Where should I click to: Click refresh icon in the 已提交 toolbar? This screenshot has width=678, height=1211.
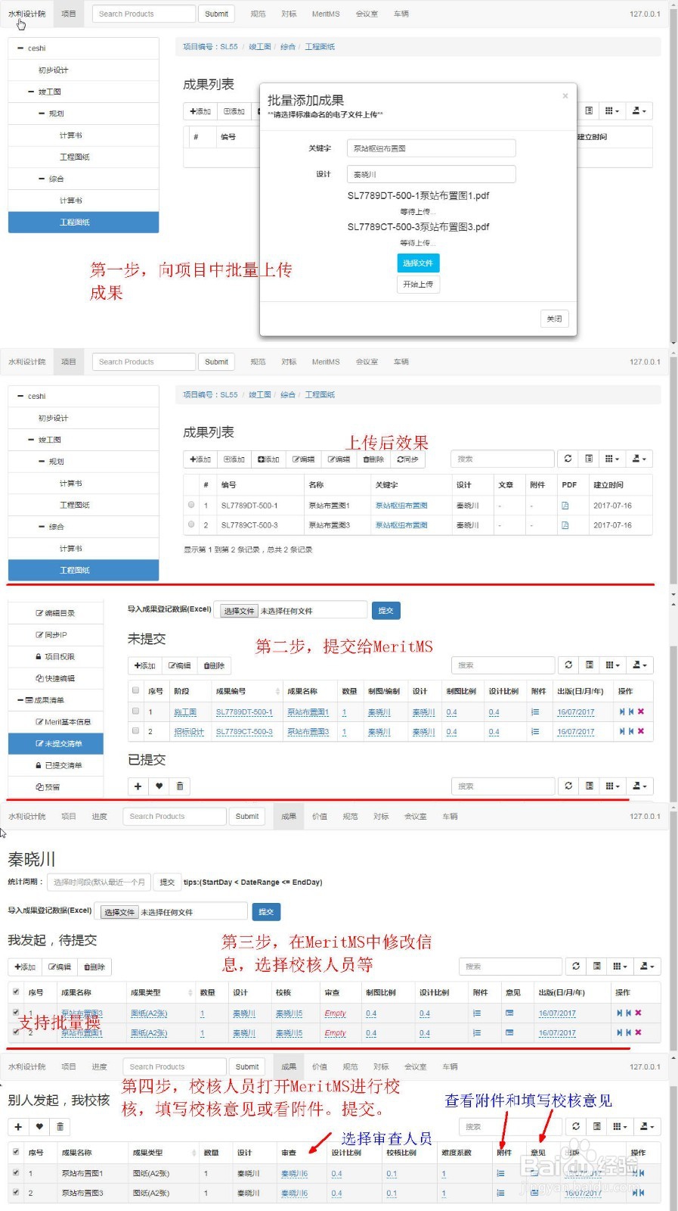tap(568, 786)
